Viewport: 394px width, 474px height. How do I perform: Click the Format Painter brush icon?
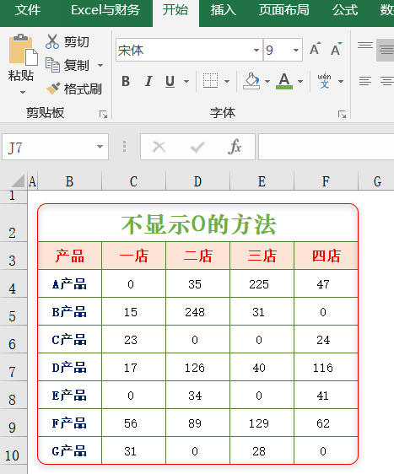(x=53, y=89)
